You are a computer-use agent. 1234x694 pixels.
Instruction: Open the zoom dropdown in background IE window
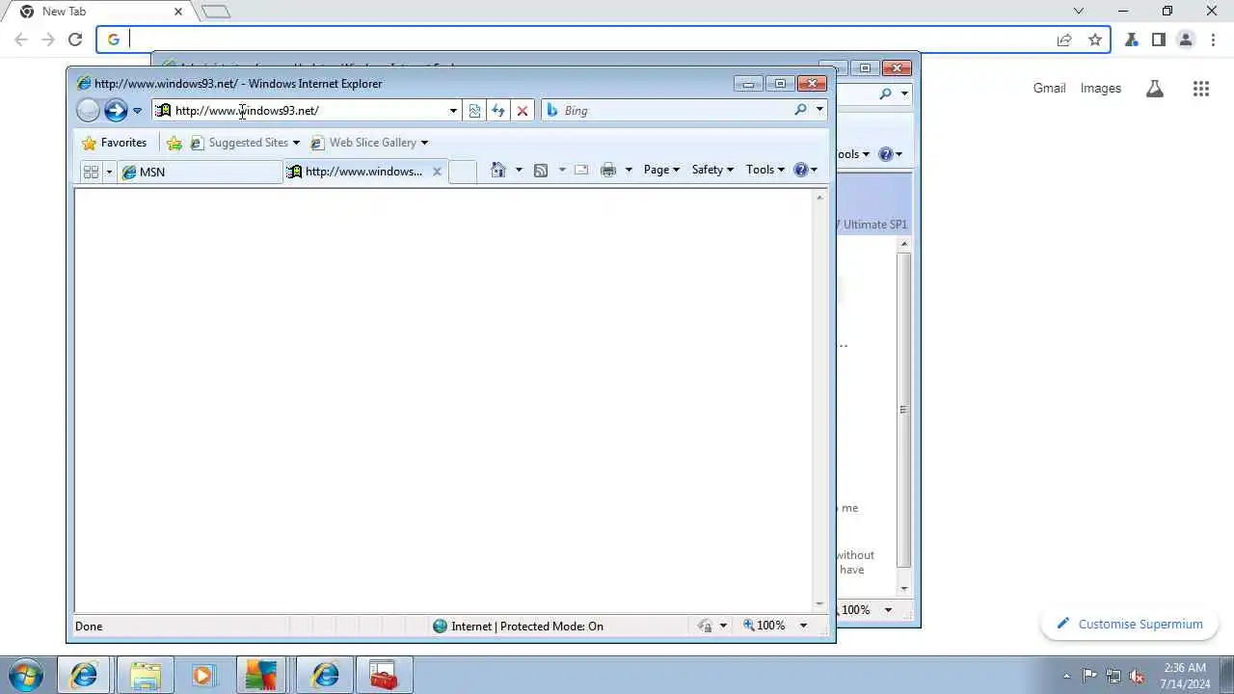pyautogui.click(x=888, y=610)
